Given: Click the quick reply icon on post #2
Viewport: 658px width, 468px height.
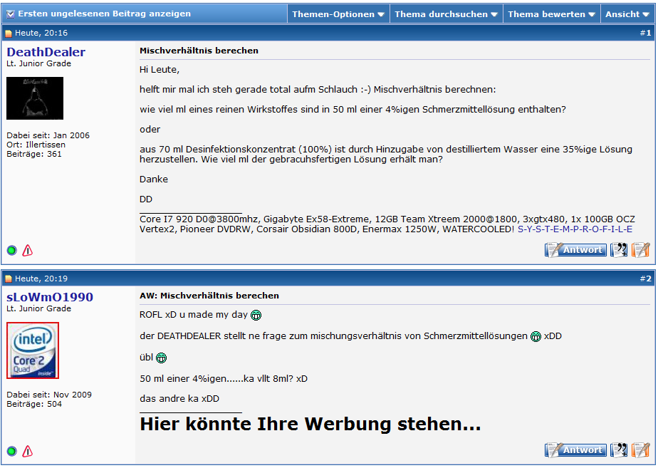Looking at the screenshot, I should pos(641,450).
